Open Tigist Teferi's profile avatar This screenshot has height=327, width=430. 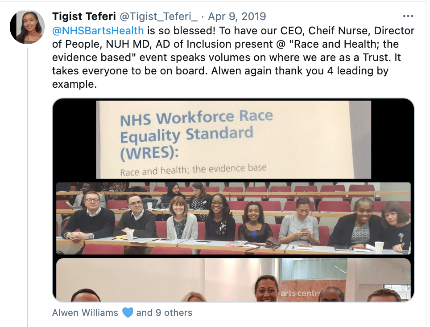tap(27, 27)
